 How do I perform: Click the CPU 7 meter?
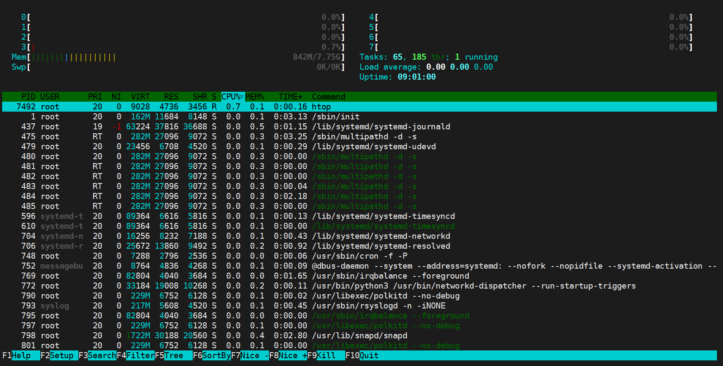[x=531, y=47]
